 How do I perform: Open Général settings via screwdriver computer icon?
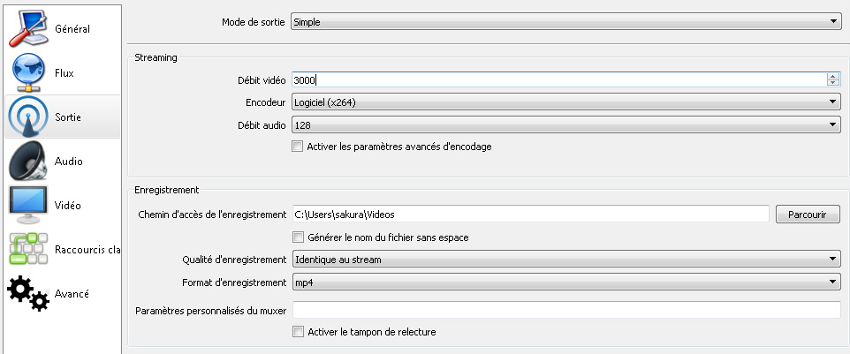point(28,28)
